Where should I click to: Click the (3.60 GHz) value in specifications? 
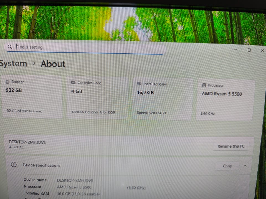pos(136,187)
